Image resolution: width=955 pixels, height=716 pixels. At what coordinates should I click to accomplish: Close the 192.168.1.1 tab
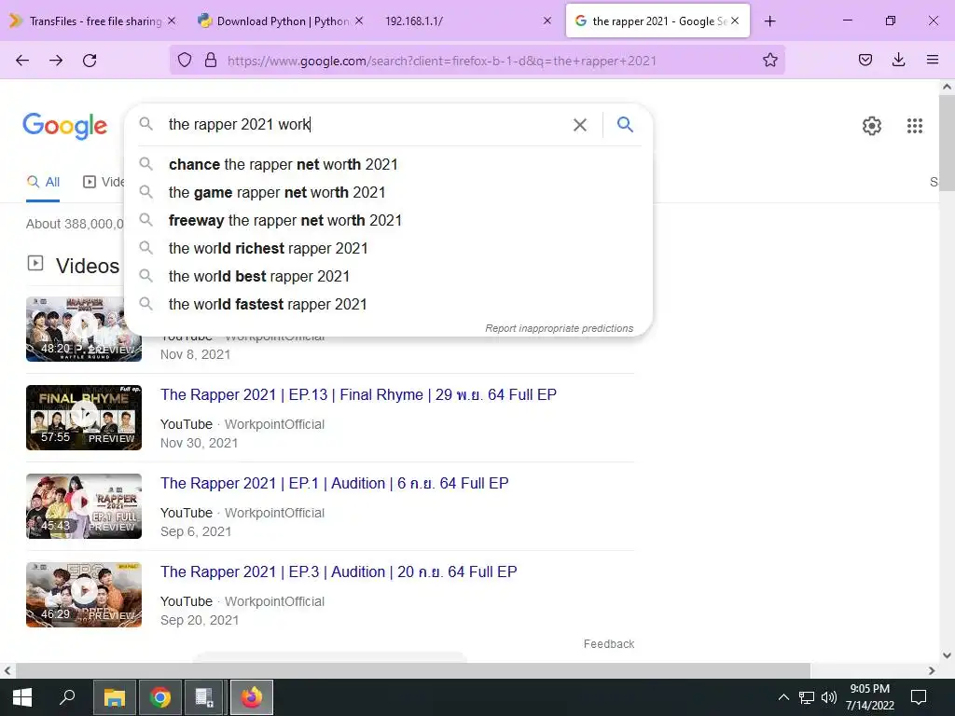(x=547, y=21)
